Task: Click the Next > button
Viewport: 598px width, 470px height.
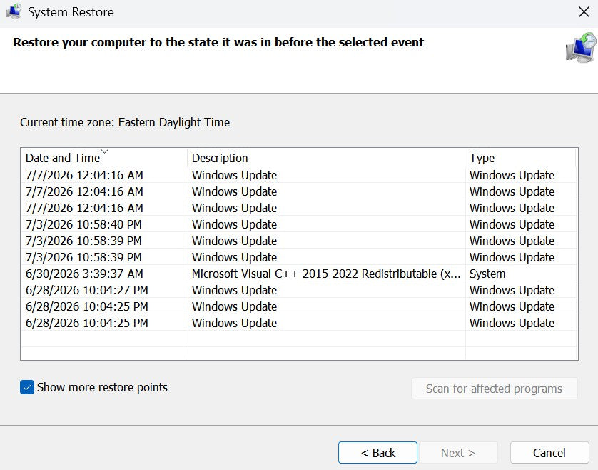Action: pyautogui.click(x=457, y=453)
